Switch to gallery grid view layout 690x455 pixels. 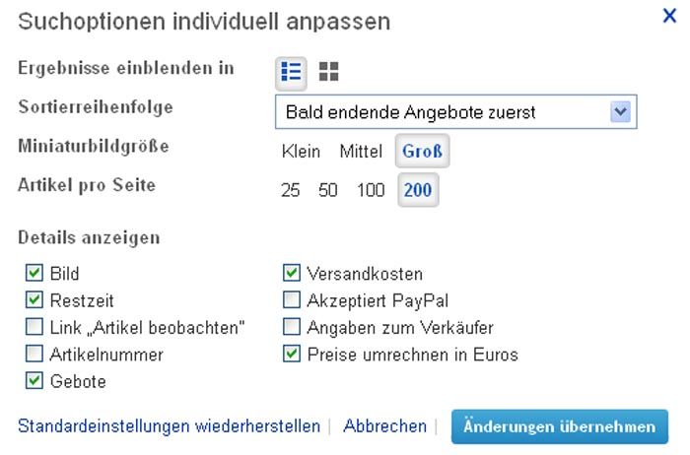[329, 71]
